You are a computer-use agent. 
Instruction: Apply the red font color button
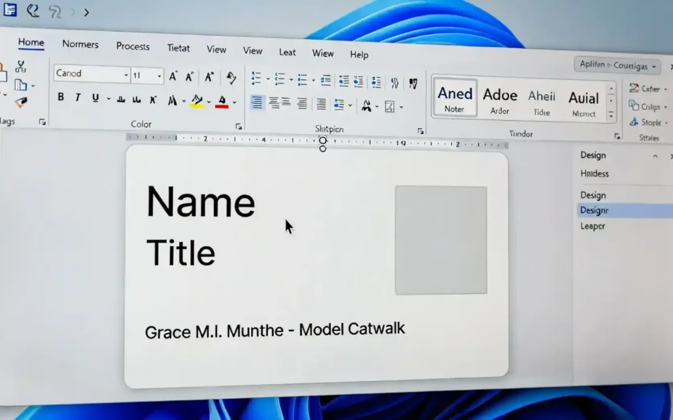(222, 101)
